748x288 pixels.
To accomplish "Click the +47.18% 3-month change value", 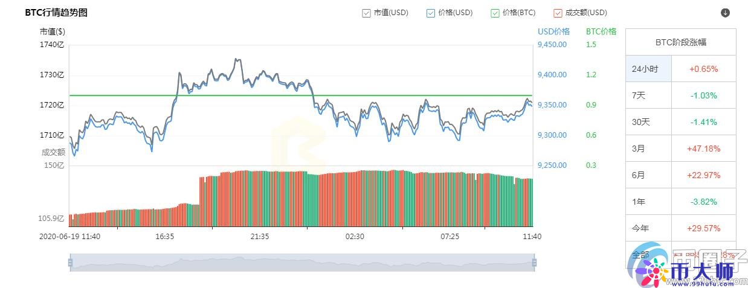I will pyautogui.click(x=703, y=149).
